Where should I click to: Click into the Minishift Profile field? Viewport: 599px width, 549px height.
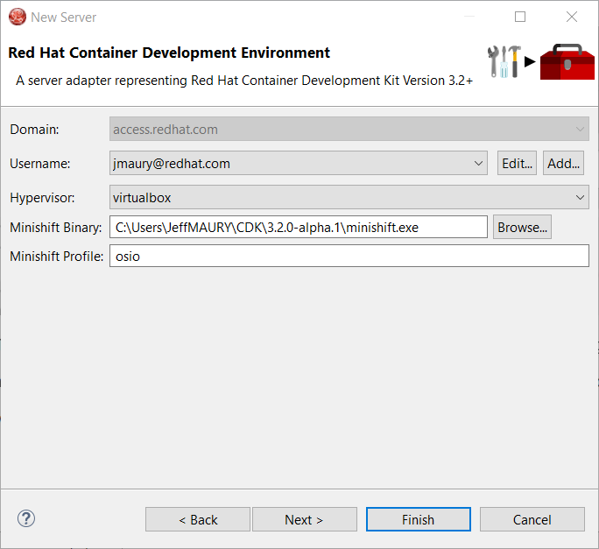349,257
